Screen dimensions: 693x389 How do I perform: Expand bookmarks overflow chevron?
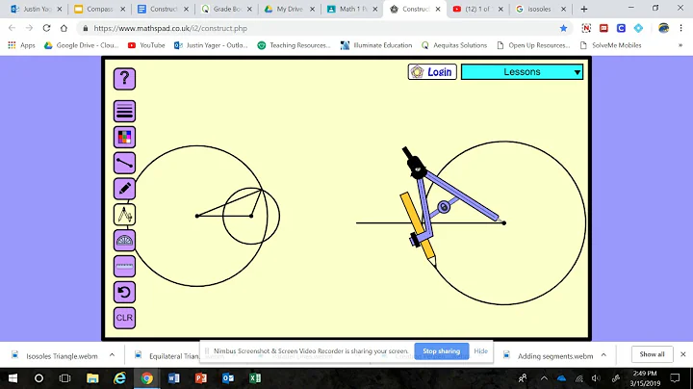680,45
